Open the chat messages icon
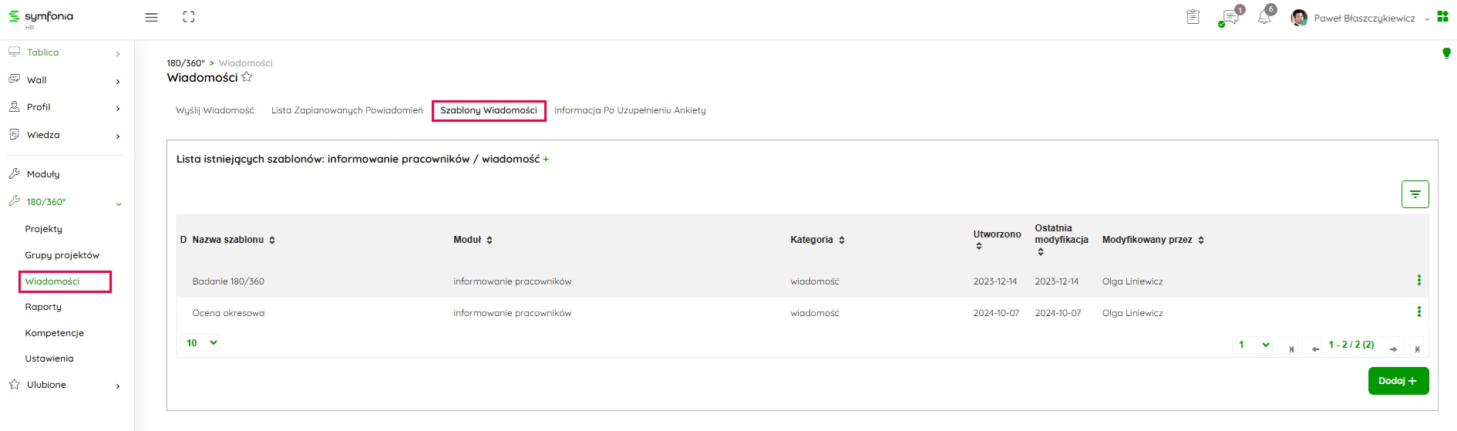 (1230, 18)
